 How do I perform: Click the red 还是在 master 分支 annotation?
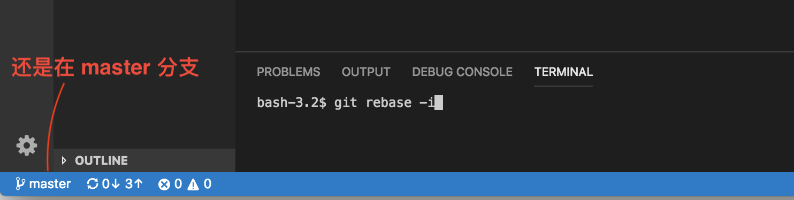pyautogui.click(x=105, y=68)
